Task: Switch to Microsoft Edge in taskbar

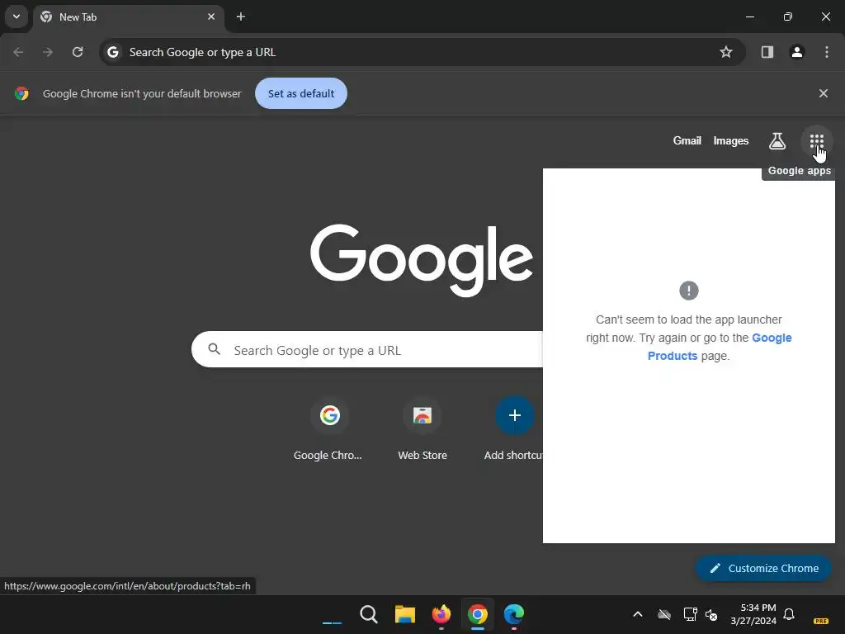Action: point(513,614)
